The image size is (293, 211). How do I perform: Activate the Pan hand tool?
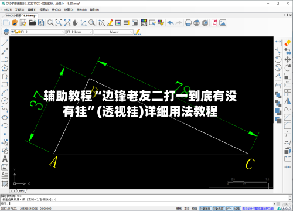pos(75,23)
